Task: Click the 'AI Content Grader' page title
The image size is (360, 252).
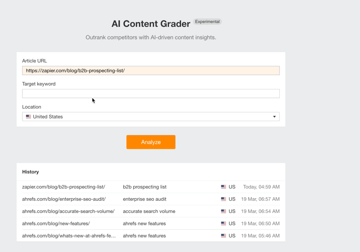Action: [x=151, y=24]
